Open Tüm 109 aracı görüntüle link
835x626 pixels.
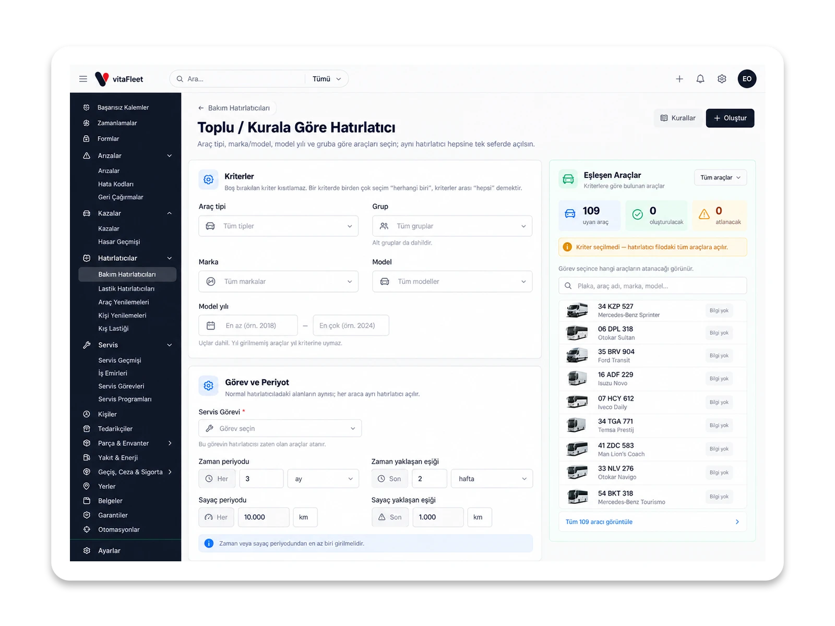[652, 522]
